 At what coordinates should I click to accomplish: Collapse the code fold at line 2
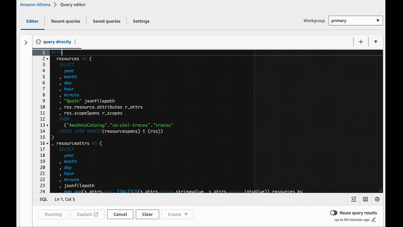(x=48, y=59)
